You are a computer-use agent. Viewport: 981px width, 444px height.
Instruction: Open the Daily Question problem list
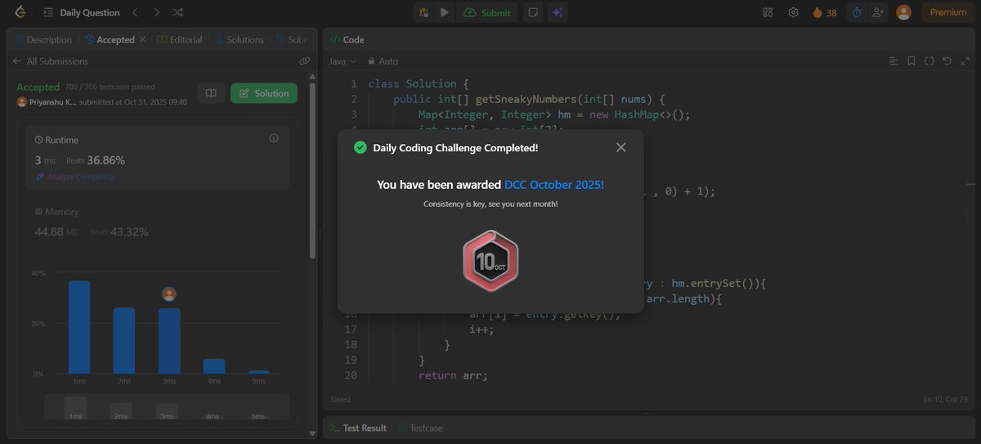click(82, 12)
